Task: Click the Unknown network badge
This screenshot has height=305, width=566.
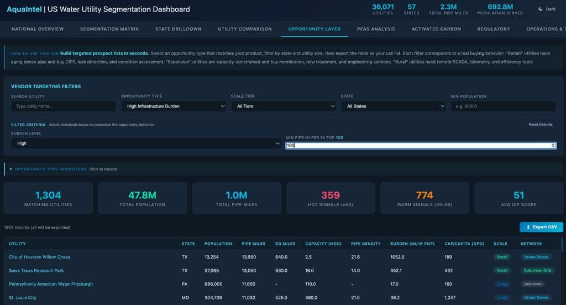Action: pyautogui.click(x=532, y=284)
